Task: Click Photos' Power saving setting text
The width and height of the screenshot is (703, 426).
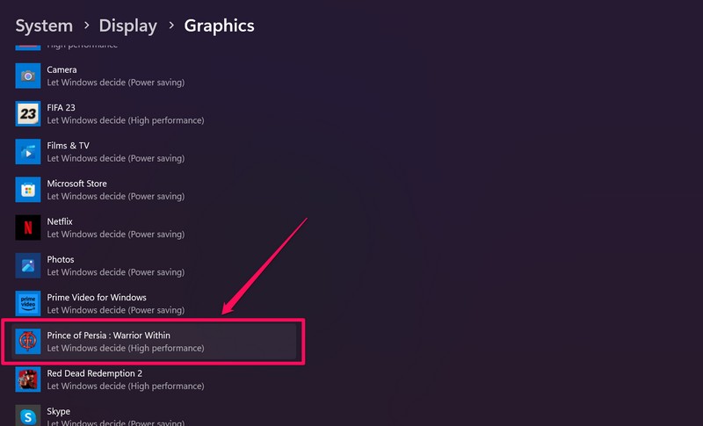Action: point(116,272)
